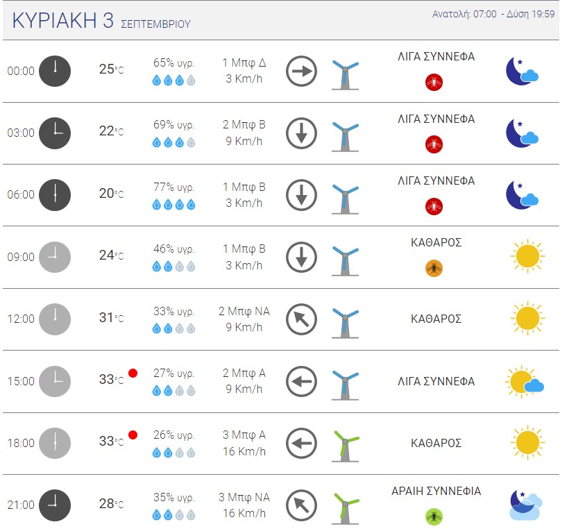Click humidity droplets under 77% υγρ.

(173, 205)
